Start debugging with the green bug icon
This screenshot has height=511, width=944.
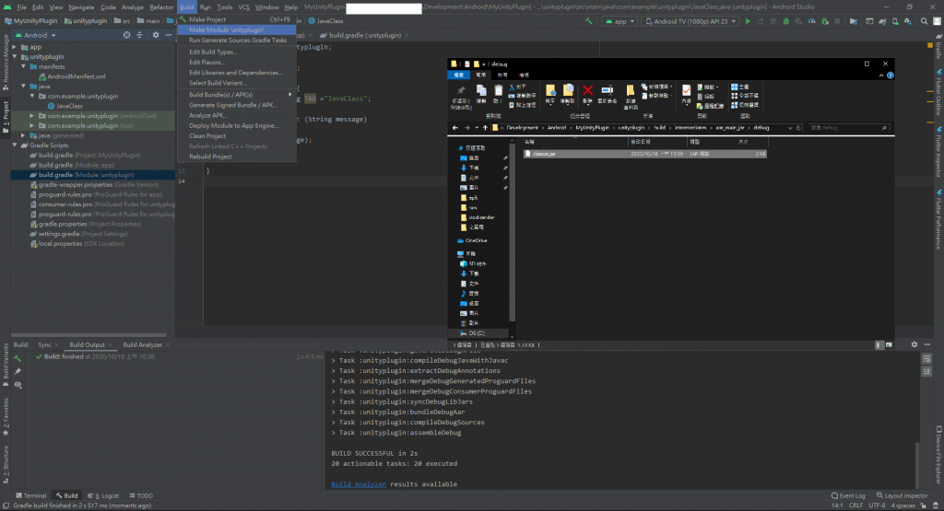[785, 21]
